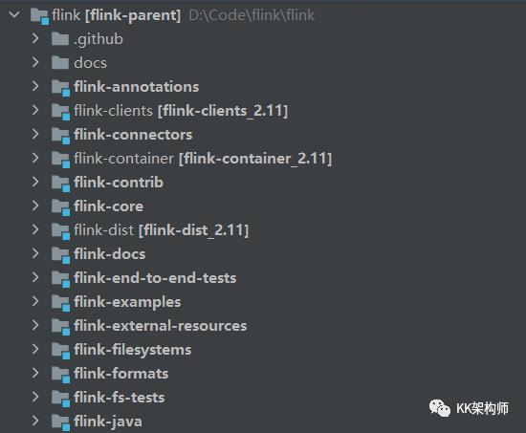Select the flink-container [flink-container_2.11] entry
The image size is (526, 433).
point(203,159)
